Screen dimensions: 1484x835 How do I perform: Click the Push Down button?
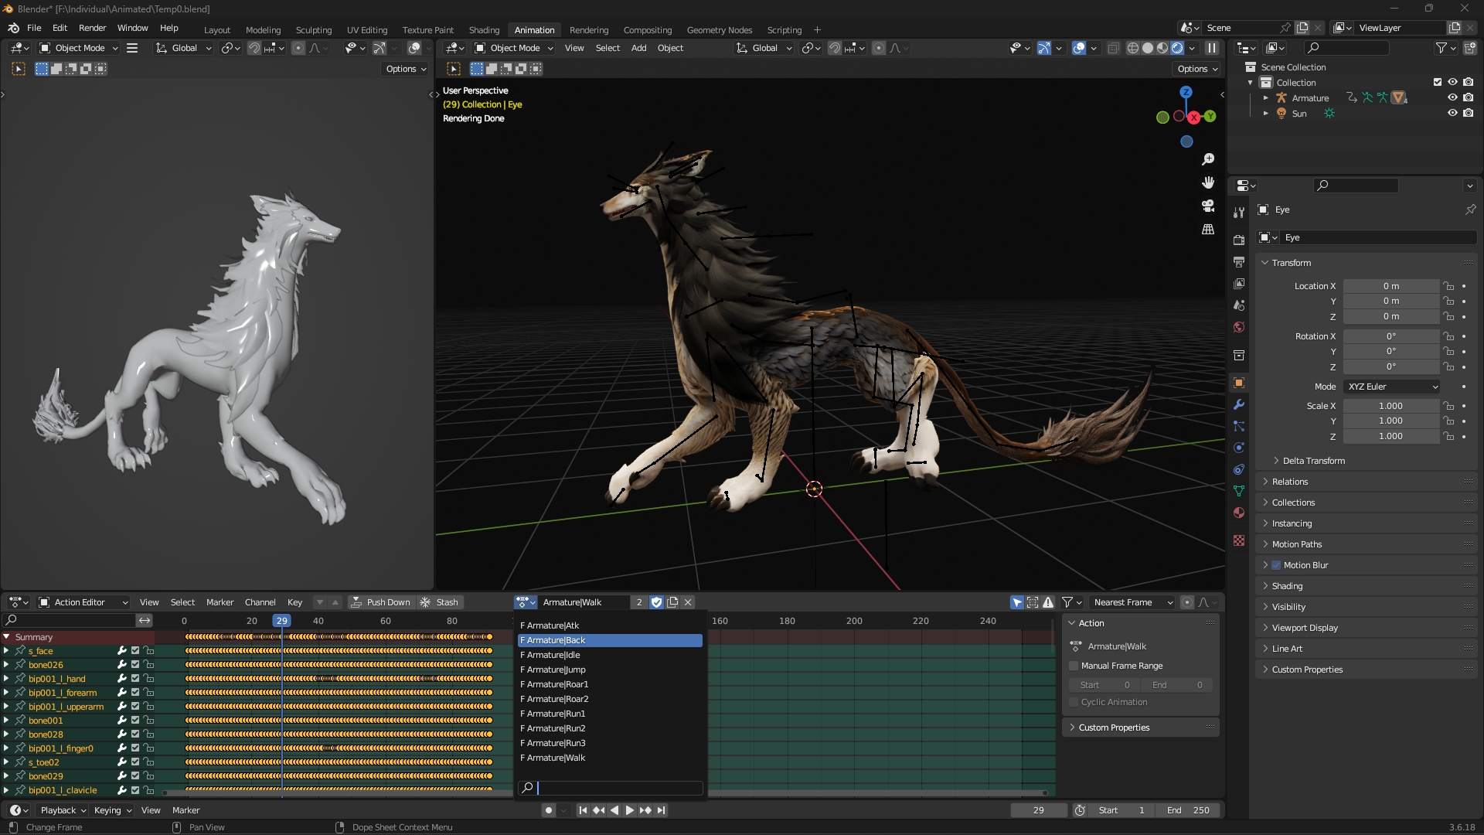coord(380,602)
